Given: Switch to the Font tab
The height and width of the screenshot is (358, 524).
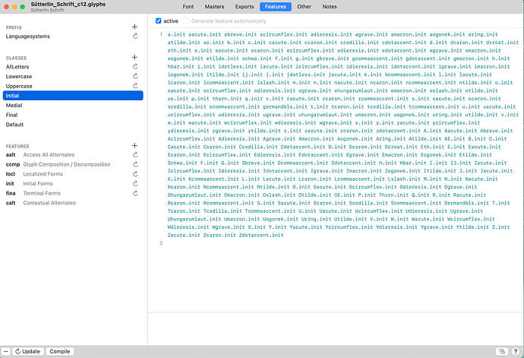Looking at the screenshot, I should click(x=188, y=7).
